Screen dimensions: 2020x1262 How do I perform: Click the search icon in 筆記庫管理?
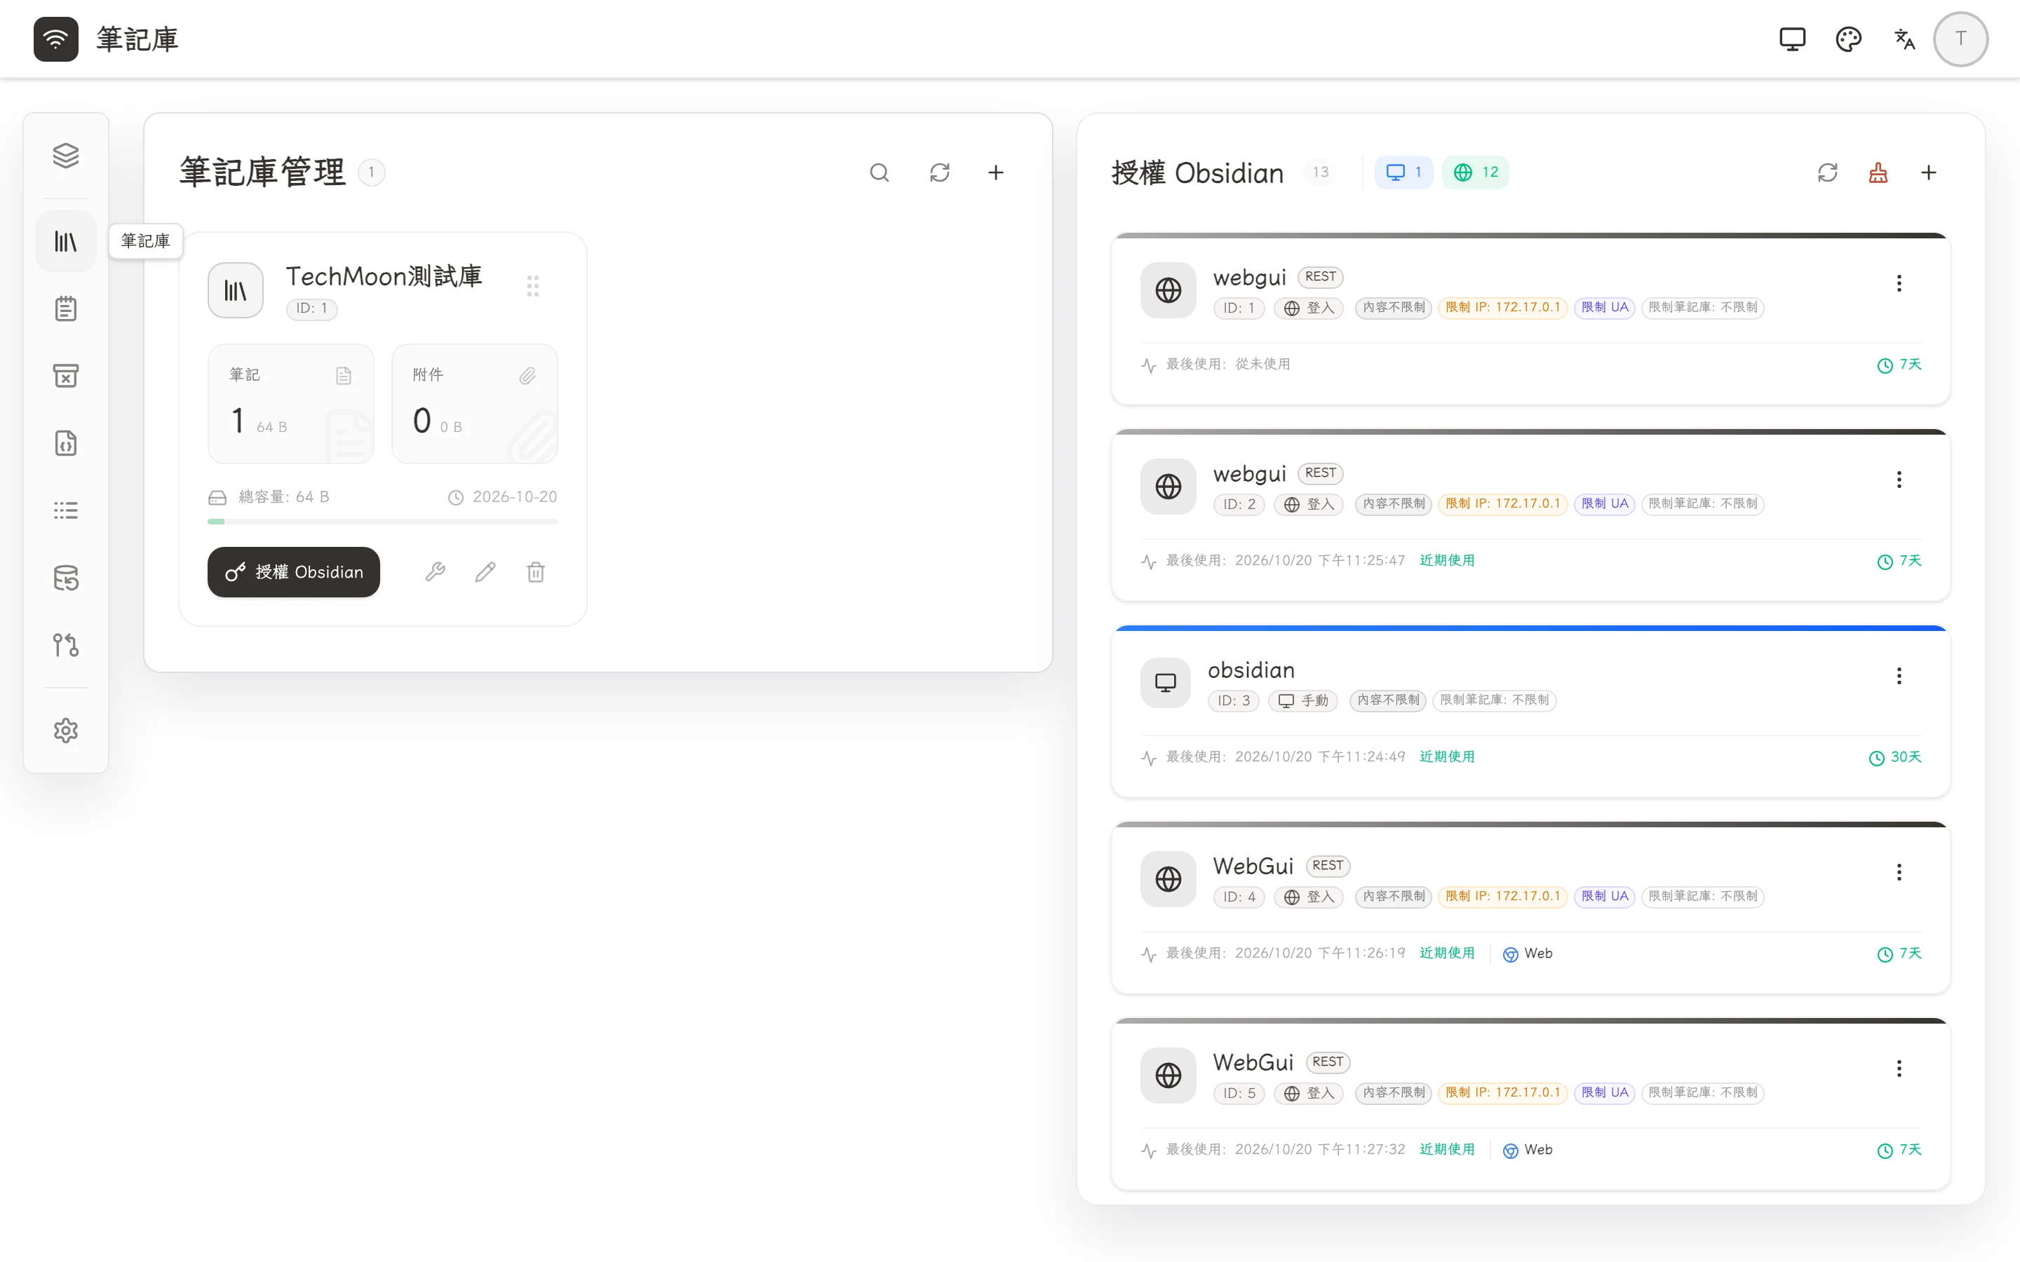click(879, 172)
